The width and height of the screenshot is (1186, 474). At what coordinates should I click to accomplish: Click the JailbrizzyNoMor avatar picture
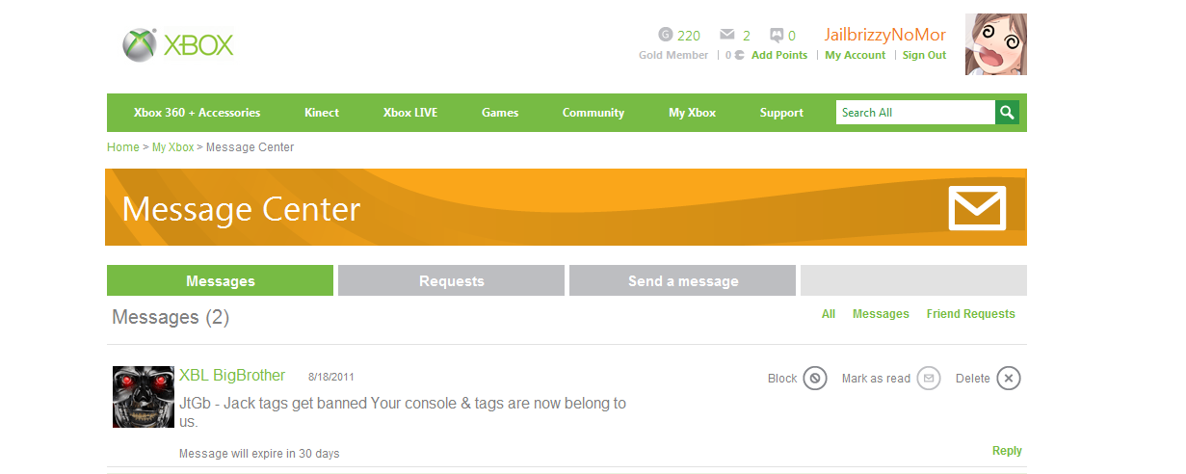pos(996,44)
